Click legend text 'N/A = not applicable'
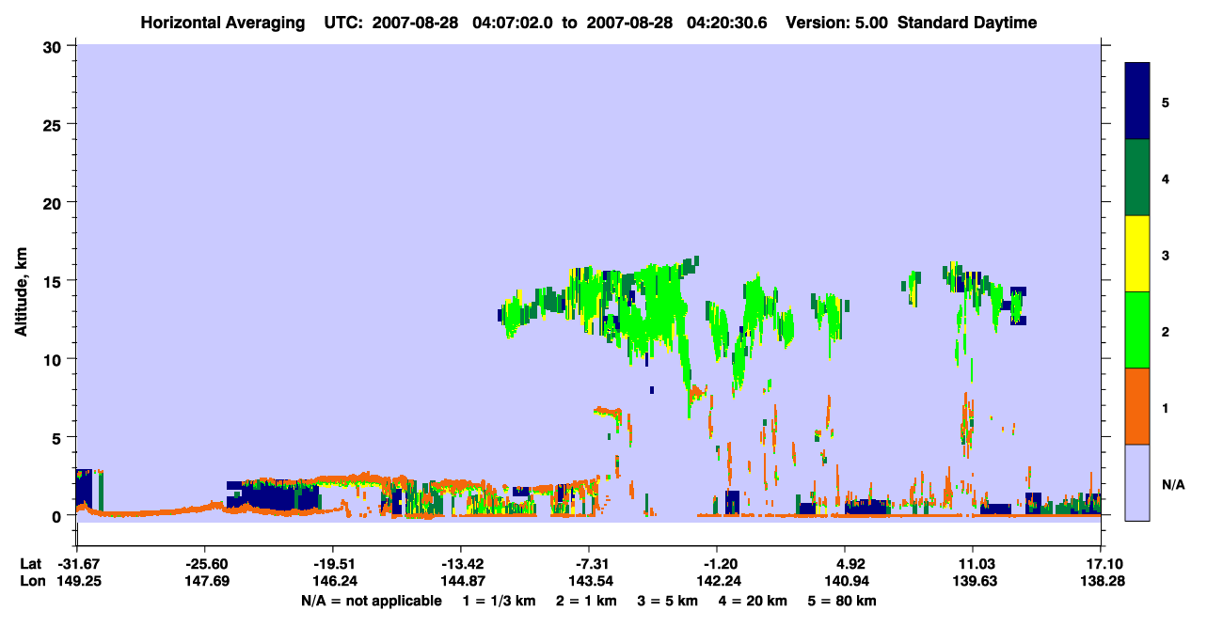This screenshot has height=627, width=1223. point(372,601)
